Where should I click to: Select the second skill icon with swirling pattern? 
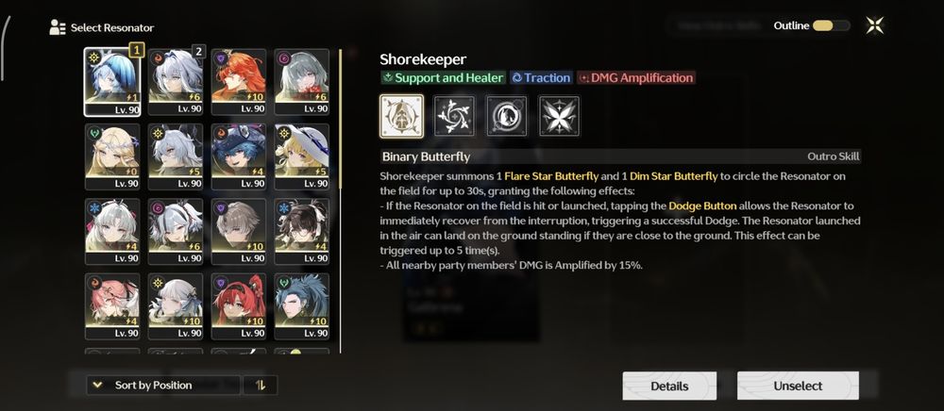[x=454, y=116]
